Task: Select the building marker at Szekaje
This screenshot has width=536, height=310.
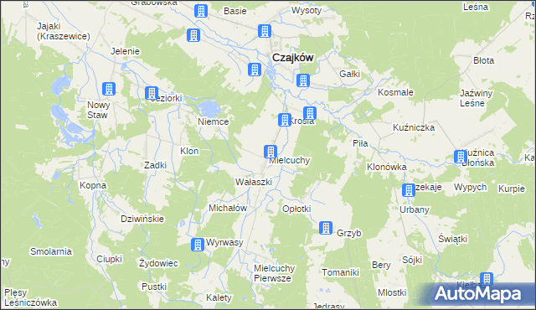Action: pos(409,190)
